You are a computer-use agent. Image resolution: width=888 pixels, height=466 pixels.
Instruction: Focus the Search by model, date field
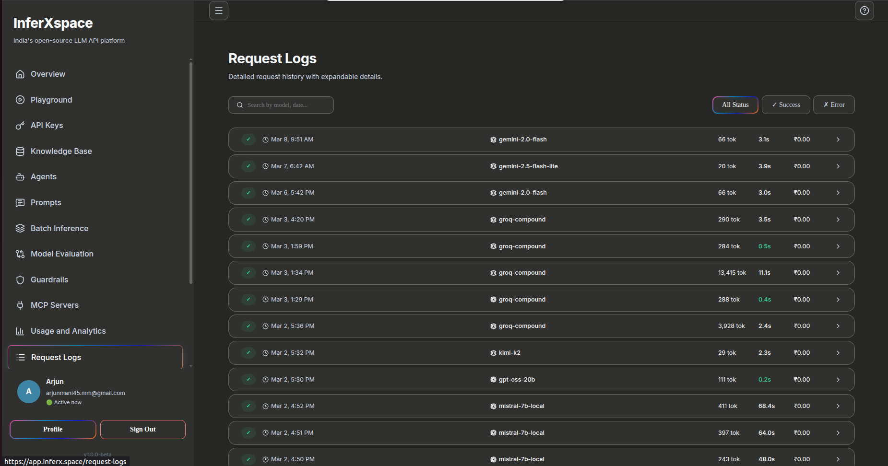[281, 105]
